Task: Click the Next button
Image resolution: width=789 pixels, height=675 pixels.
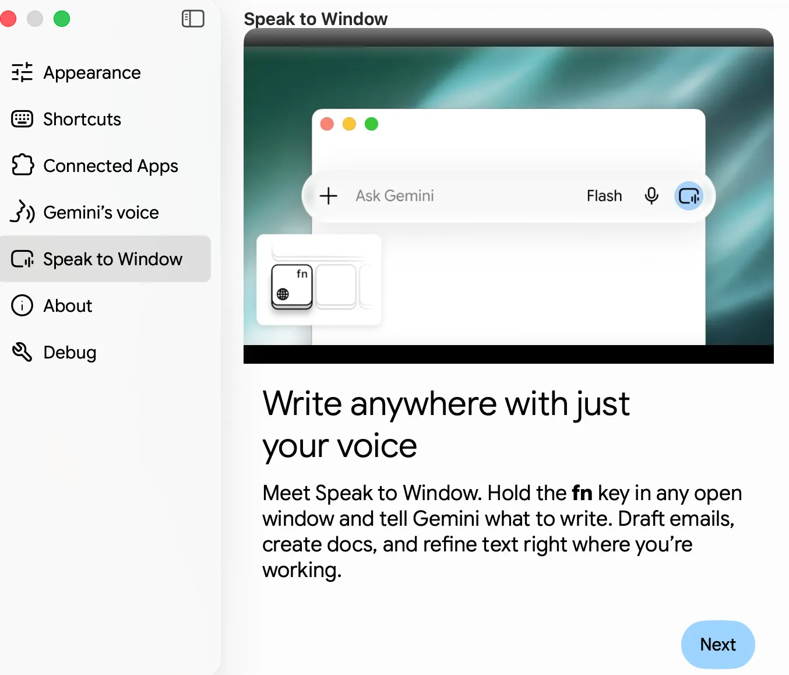Action: pyautogui.click(x=718, y=644)
